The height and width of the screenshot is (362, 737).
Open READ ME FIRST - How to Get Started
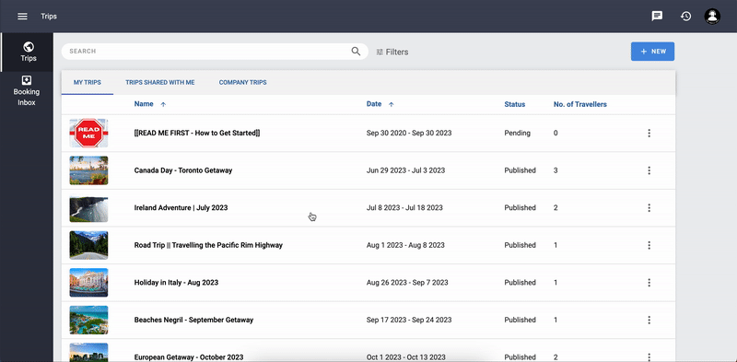click(x=197, y=133)
